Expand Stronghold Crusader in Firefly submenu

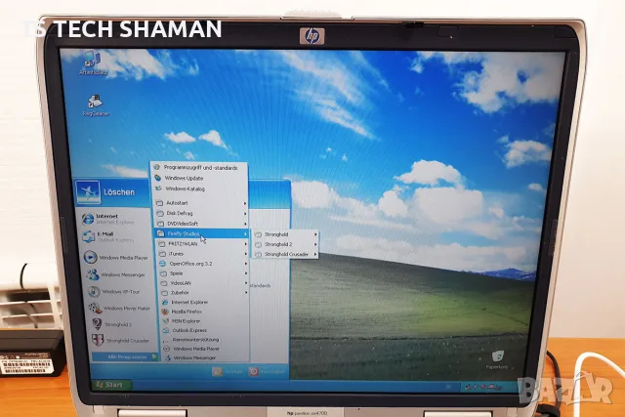pos(286,254)
